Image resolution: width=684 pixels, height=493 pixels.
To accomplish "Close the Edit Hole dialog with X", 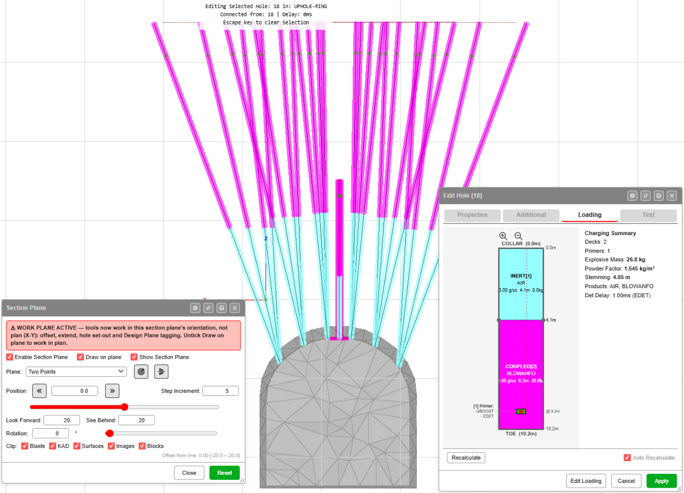I will (x=672, y=196).
